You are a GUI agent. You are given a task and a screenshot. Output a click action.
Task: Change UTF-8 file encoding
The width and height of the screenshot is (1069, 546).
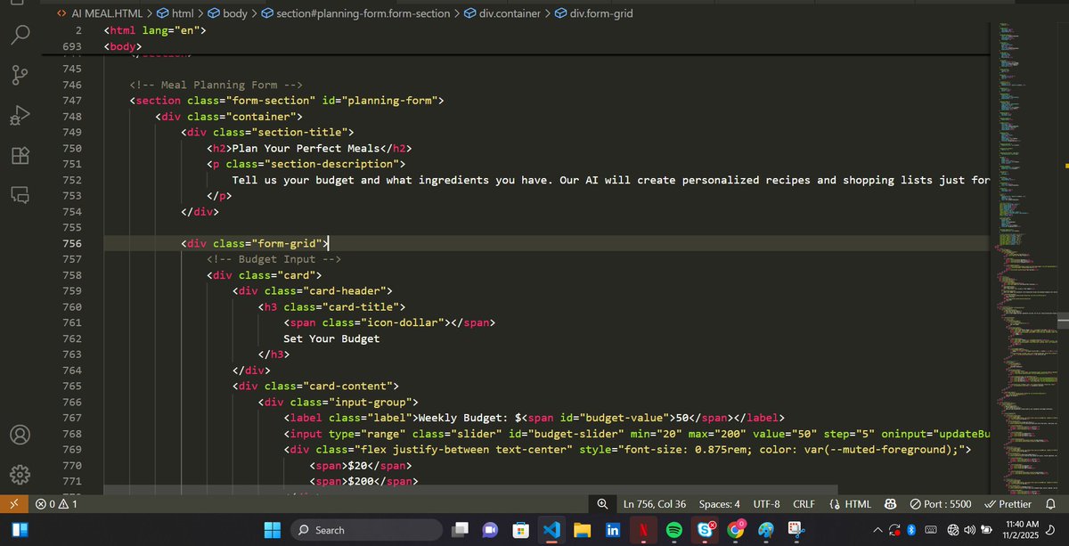[x=766, y=504]
